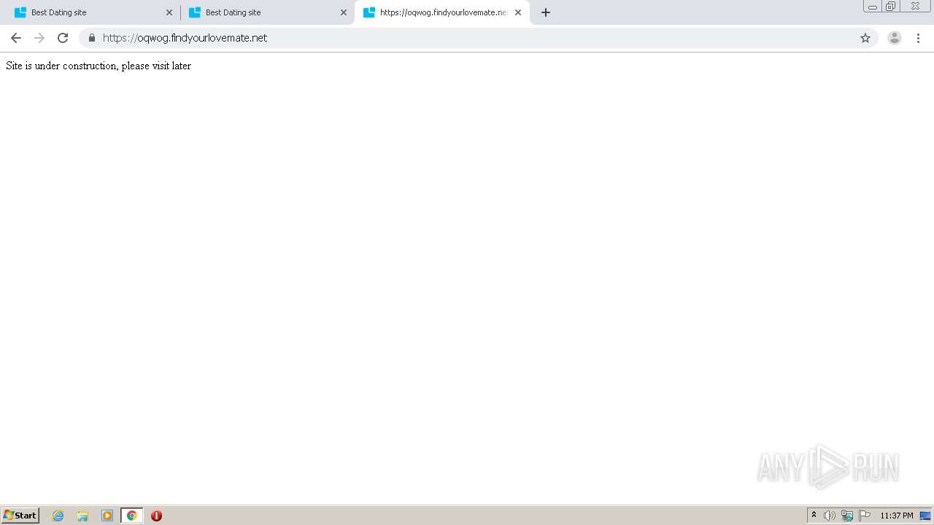The image size is (934, 525).
Task: Open the file explorer taskbar icon
Action: (x=82, y=516)
